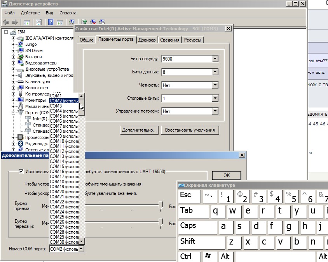This screenshot has height=262, width=328.
Task: Click the Восстановить умолчания button
Action: click(190, 130)
